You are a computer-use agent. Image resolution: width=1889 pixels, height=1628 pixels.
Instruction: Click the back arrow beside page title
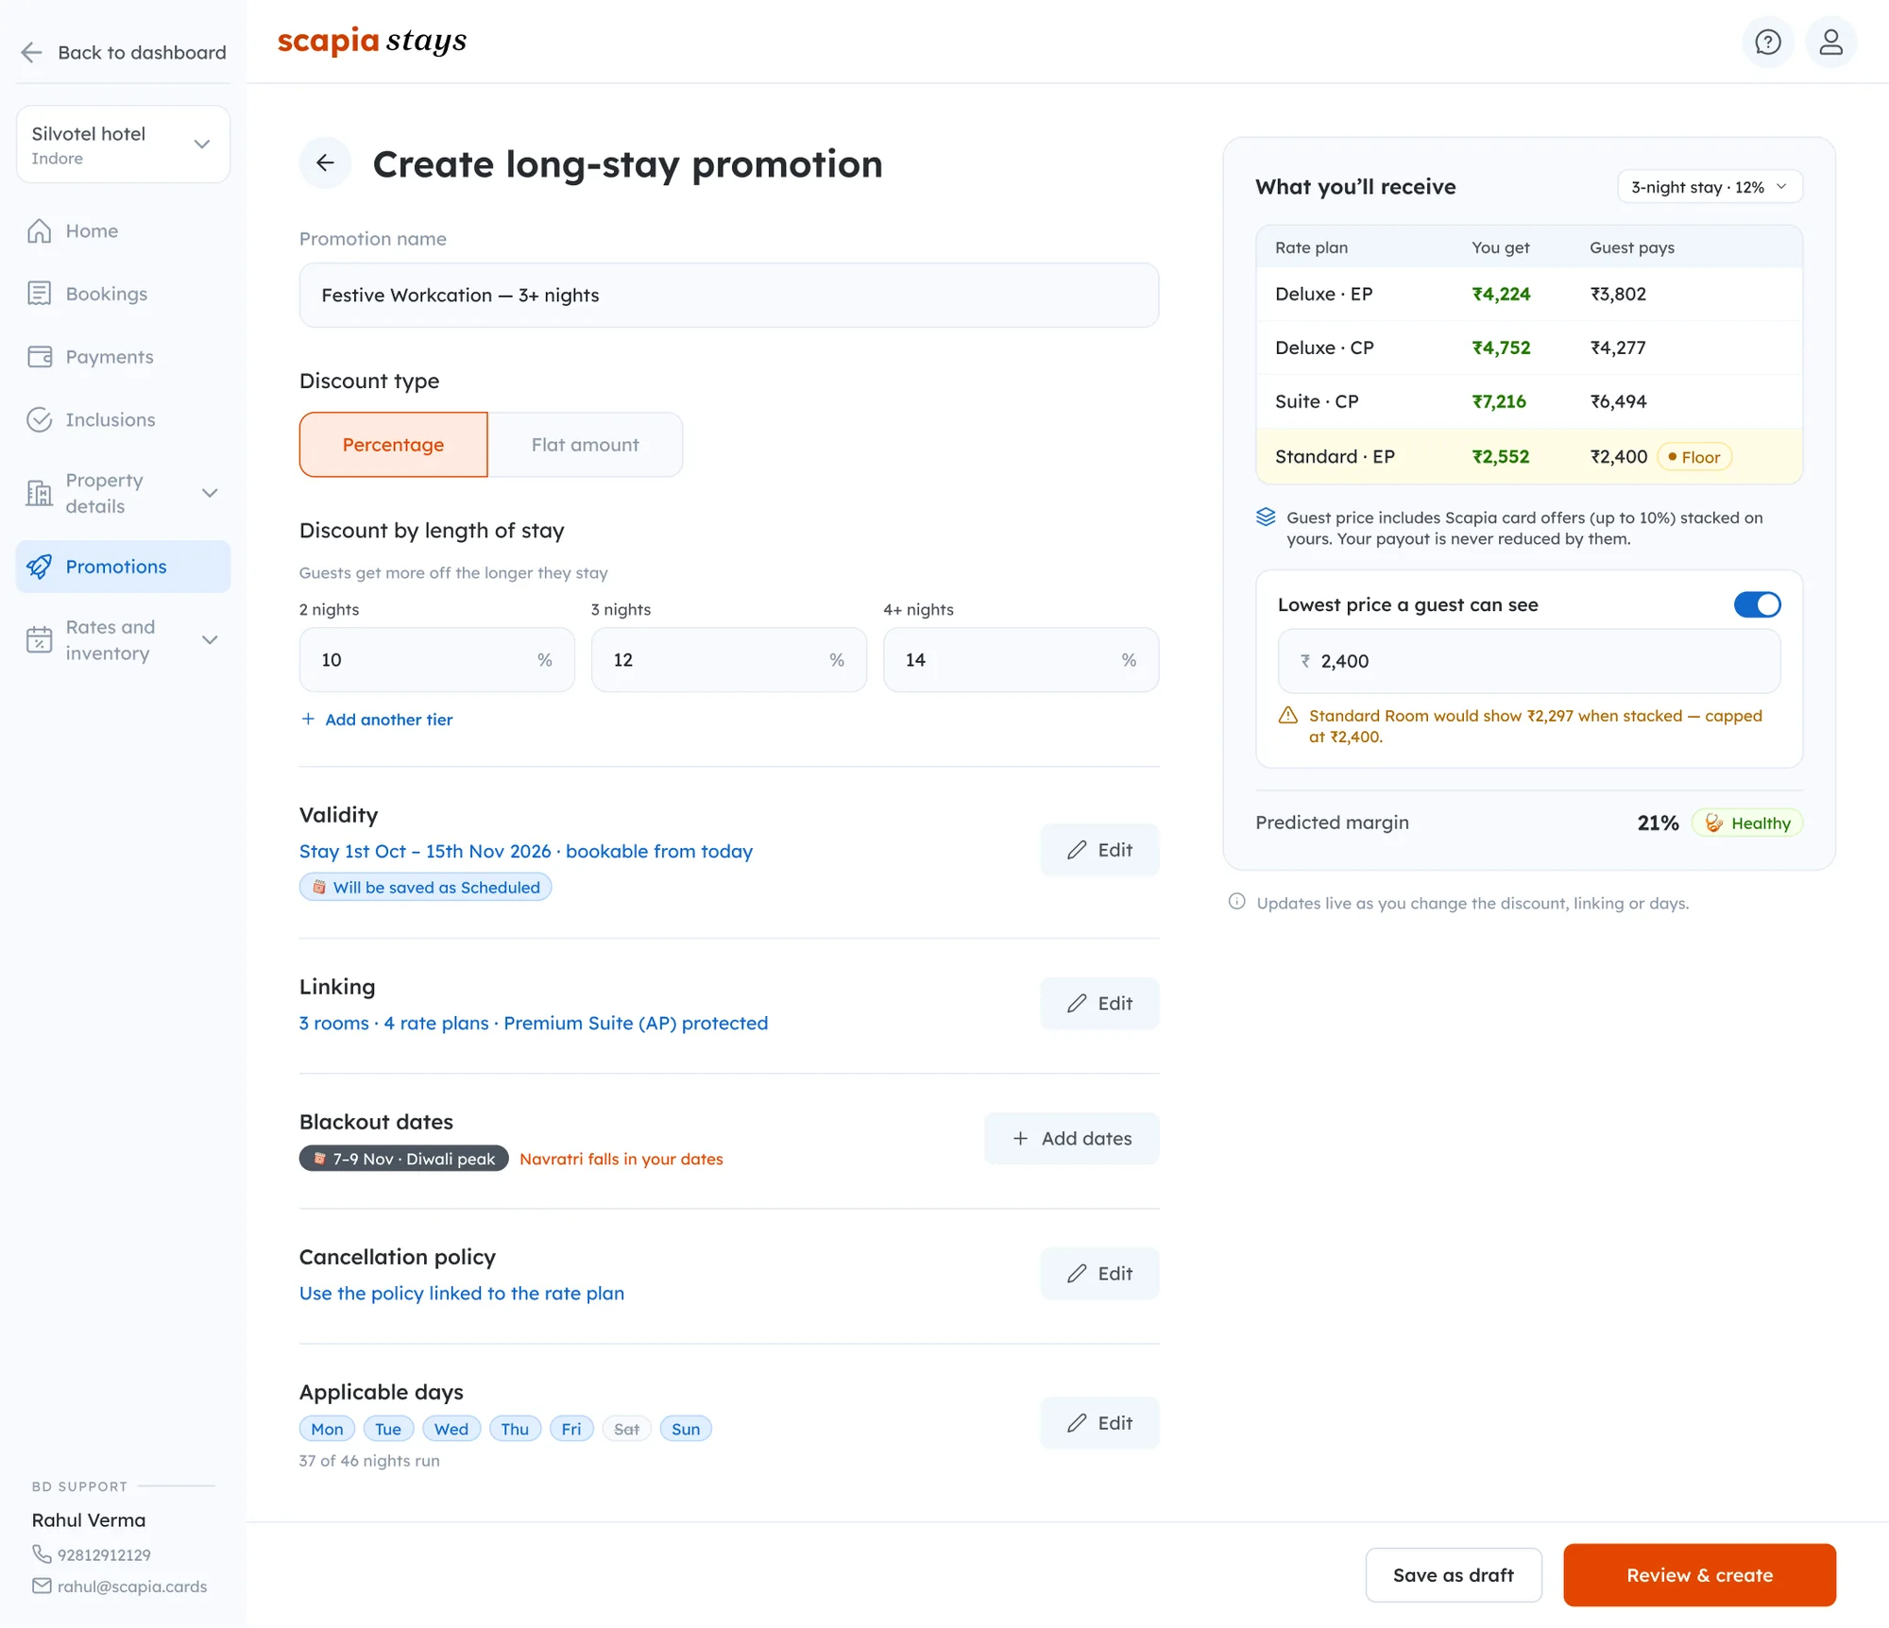[325, 163]
